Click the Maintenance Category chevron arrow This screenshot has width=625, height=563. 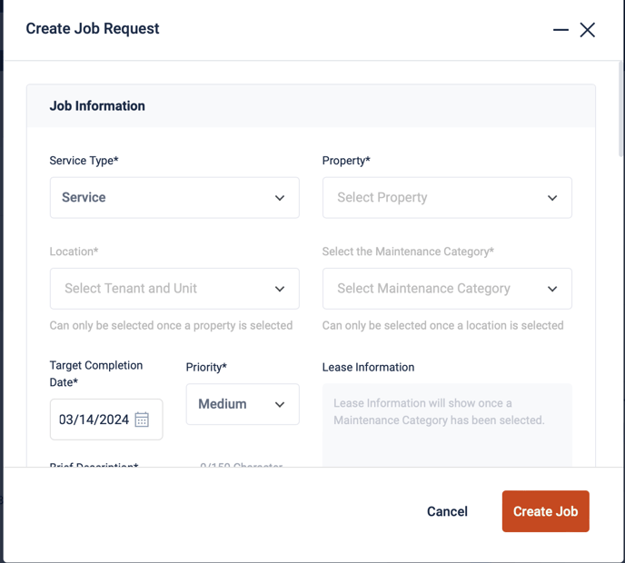tap(552, 289)
